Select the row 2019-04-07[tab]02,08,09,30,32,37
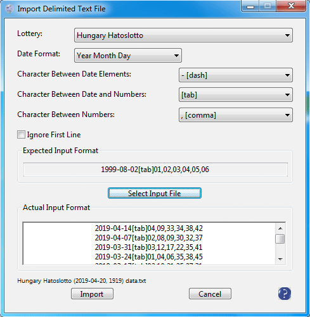 coord(149,238)
